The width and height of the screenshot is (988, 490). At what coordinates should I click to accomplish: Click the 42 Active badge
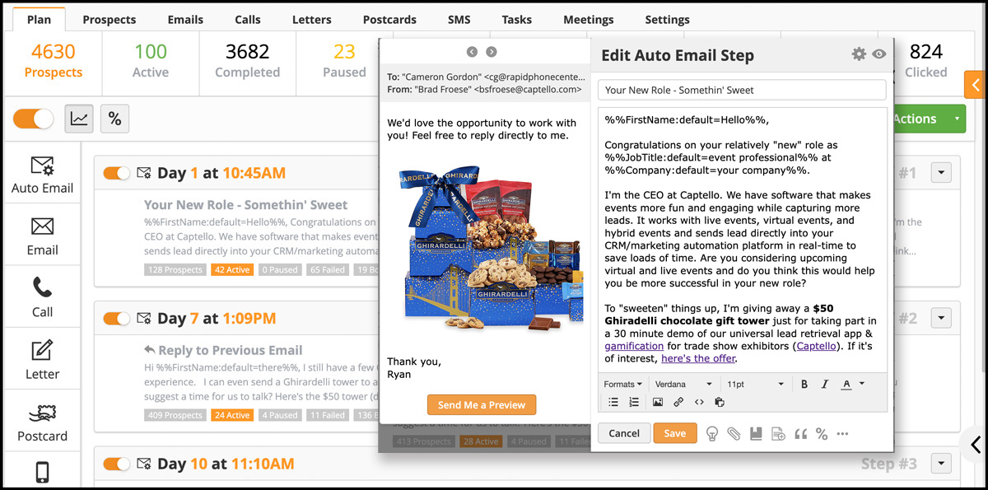pyautogui.click(x=231, y=270)
